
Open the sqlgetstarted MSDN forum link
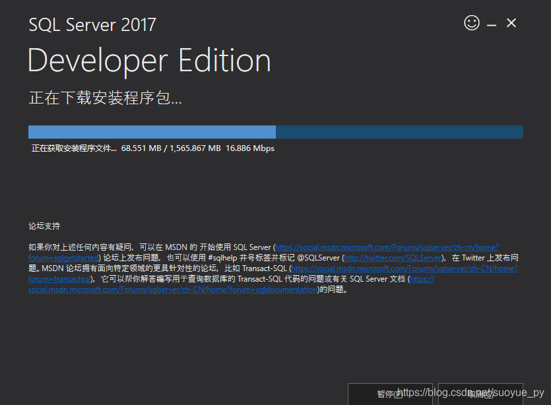click(387, 247)
